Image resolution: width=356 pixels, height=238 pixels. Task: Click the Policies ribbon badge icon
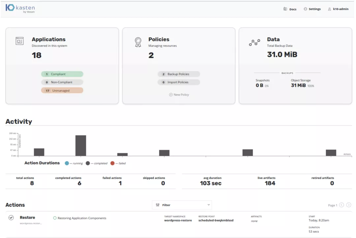[x=138, y=42]
